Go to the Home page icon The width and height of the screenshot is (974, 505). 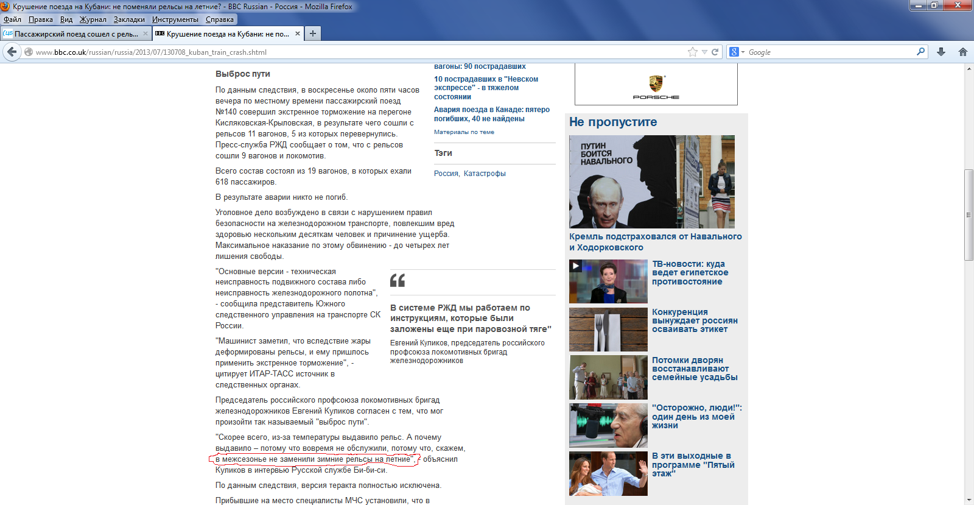pos(963,52)
